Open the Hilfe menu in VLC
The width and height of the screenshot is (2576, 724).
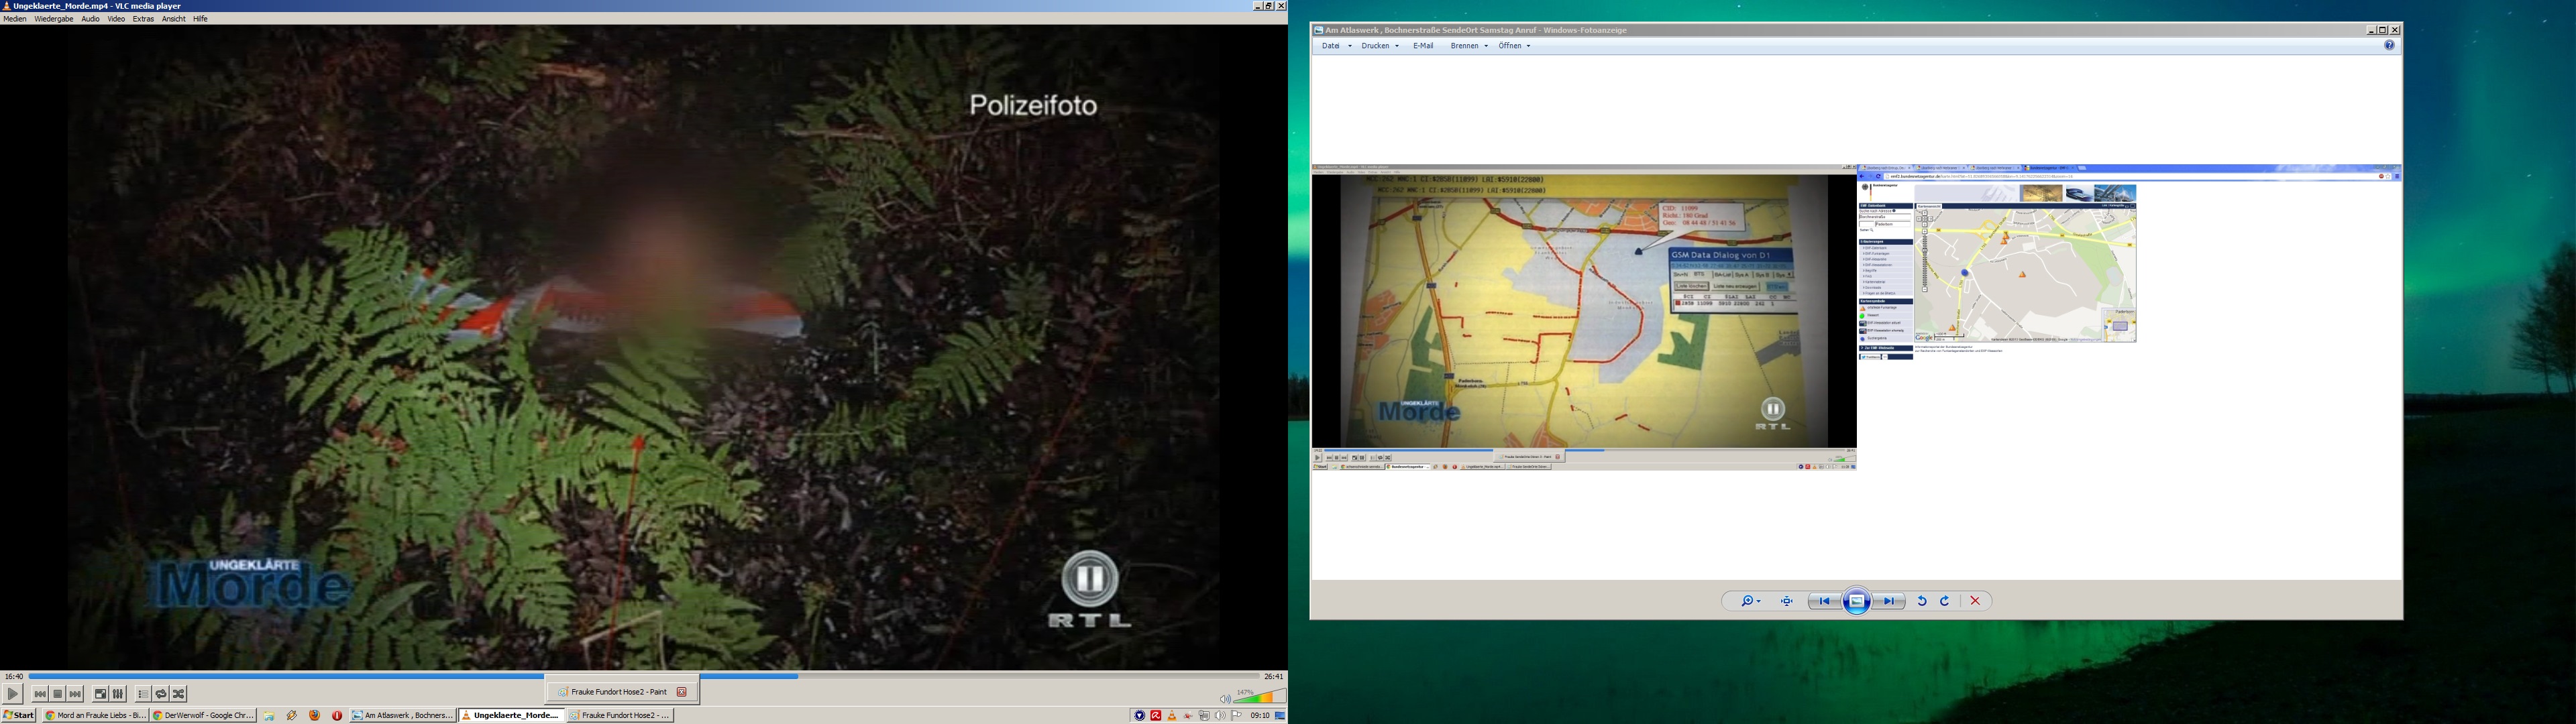click(x=200, y=19)
